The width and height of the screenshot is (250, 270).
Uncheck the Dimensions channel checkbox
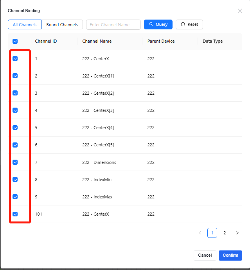click(x=15, y=162)
